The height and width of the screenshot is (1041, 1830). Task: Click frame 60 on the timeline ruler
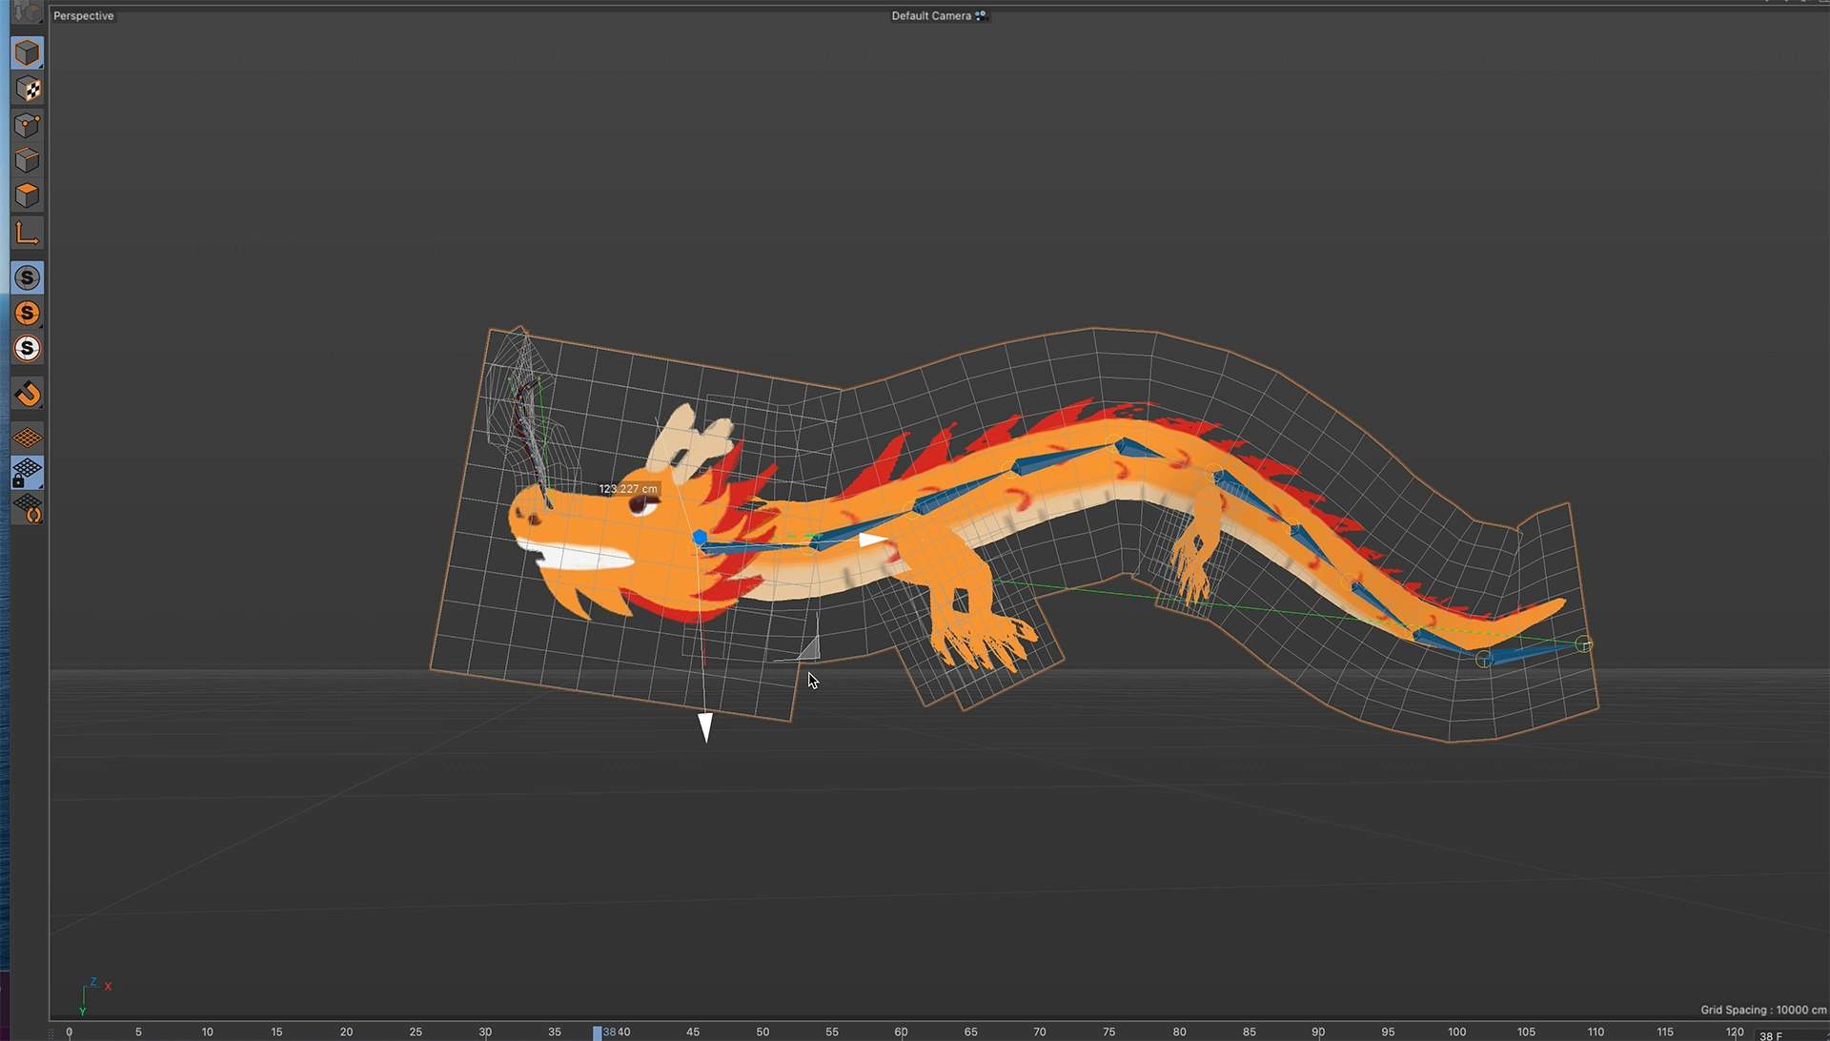(x=901, y=1031)
